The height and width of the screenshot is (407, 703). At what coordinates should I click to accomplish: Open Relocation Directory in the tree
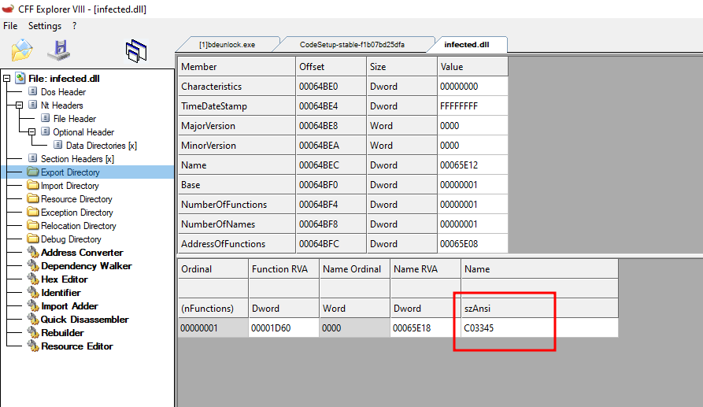[79, 227]
